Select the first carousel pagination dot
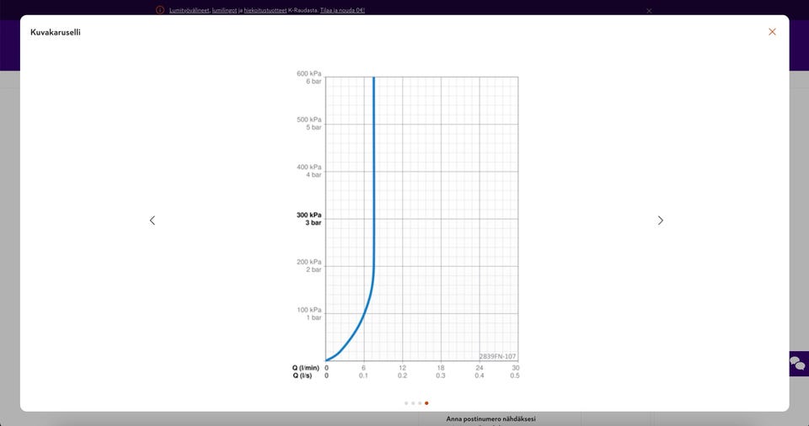This screenshot has height=426, width=809. pyautogui.click(x=406, y=403)
